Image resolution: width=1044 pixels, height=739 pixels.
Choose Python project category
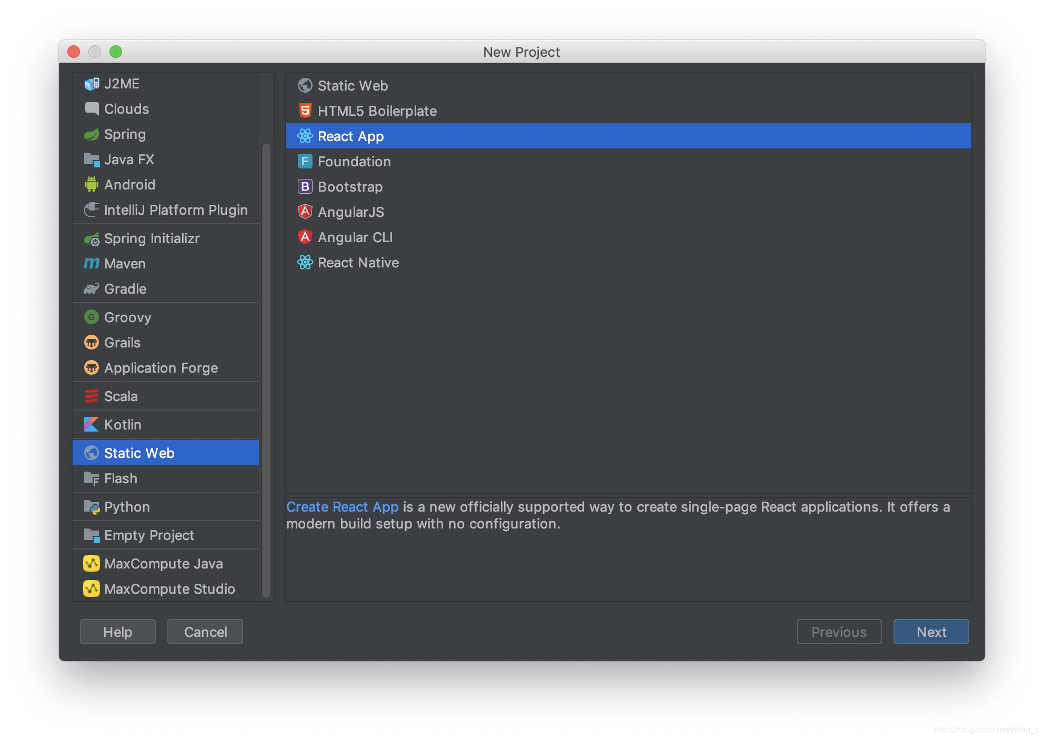coord(127,506)
